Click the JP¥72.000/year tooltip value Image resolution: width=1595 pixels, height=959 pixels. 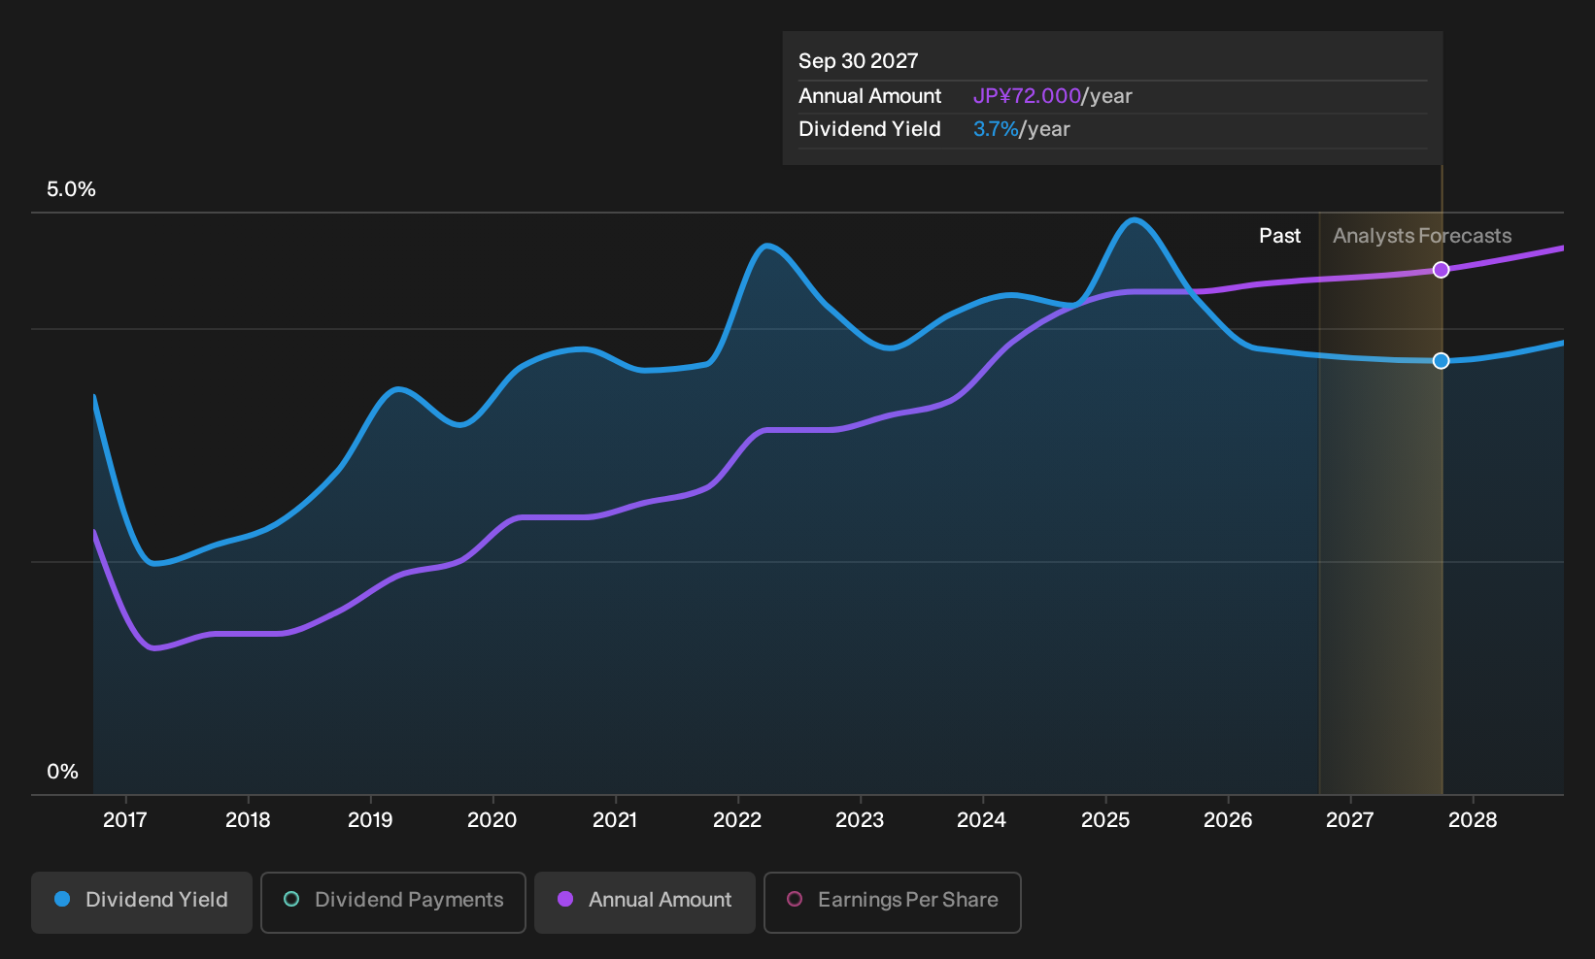(1053, 96)
